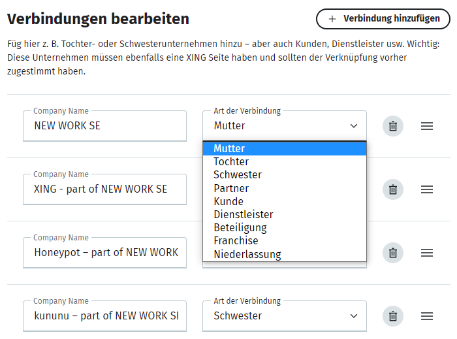Select Beteiligung connection type

click(x=240, y=227)
